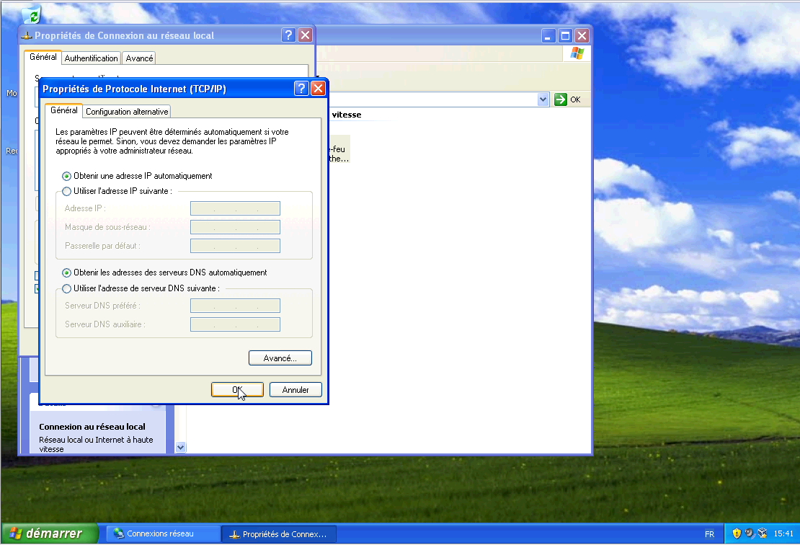This screenshot has width=800, height=545.
Task: Click the Adresse IP input field
Action: click(235, 208)
